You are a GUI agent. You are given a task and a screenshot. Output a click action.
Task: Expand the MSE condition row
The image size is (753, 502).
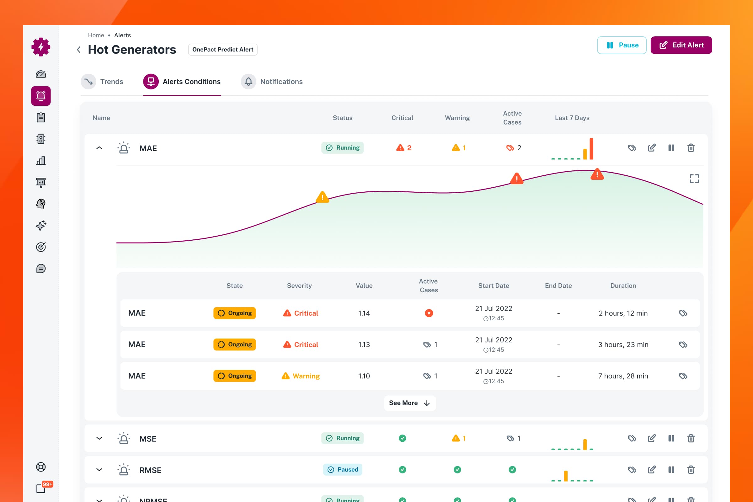pyautogui.click(x=99, y=438)
